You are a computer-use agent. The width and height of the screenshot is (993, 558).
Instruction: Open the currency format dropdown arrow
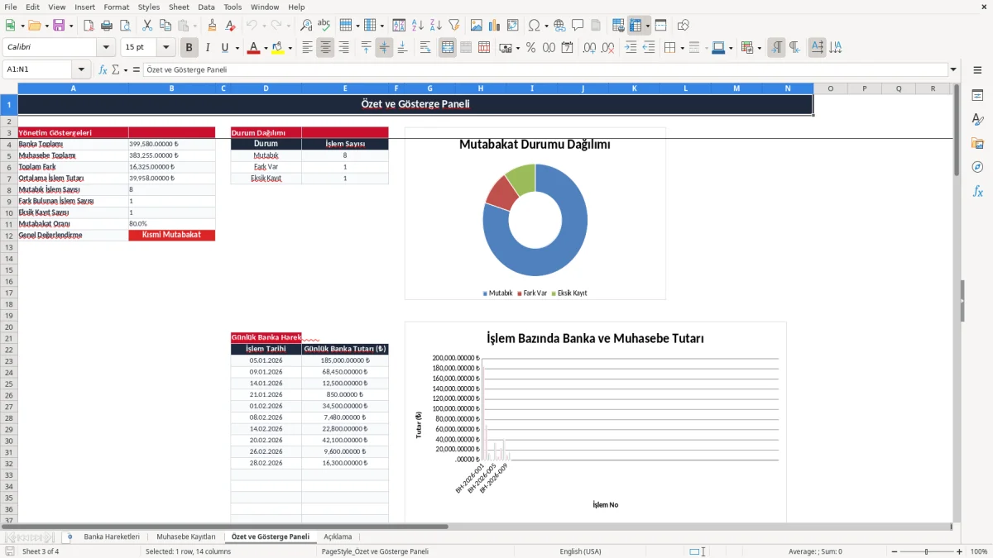(516, 48)
